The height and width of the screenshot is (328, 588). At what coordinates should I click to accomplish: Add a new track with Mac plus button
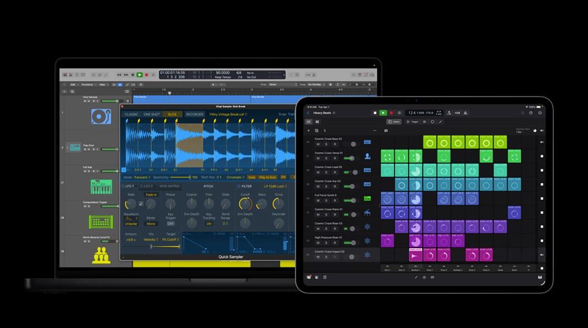click(x=65, y=92)
